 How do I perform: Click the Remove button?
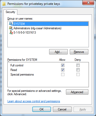79,52
